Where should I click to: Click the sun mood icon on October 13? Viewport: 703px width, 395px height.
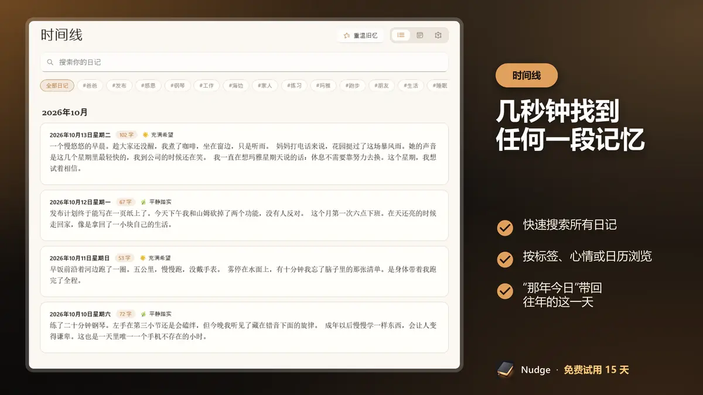[x=145, y=135]
